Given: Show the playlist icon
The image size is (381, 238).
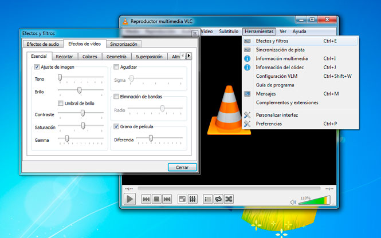Looking at the screenshot, I should tap(208, 199).
